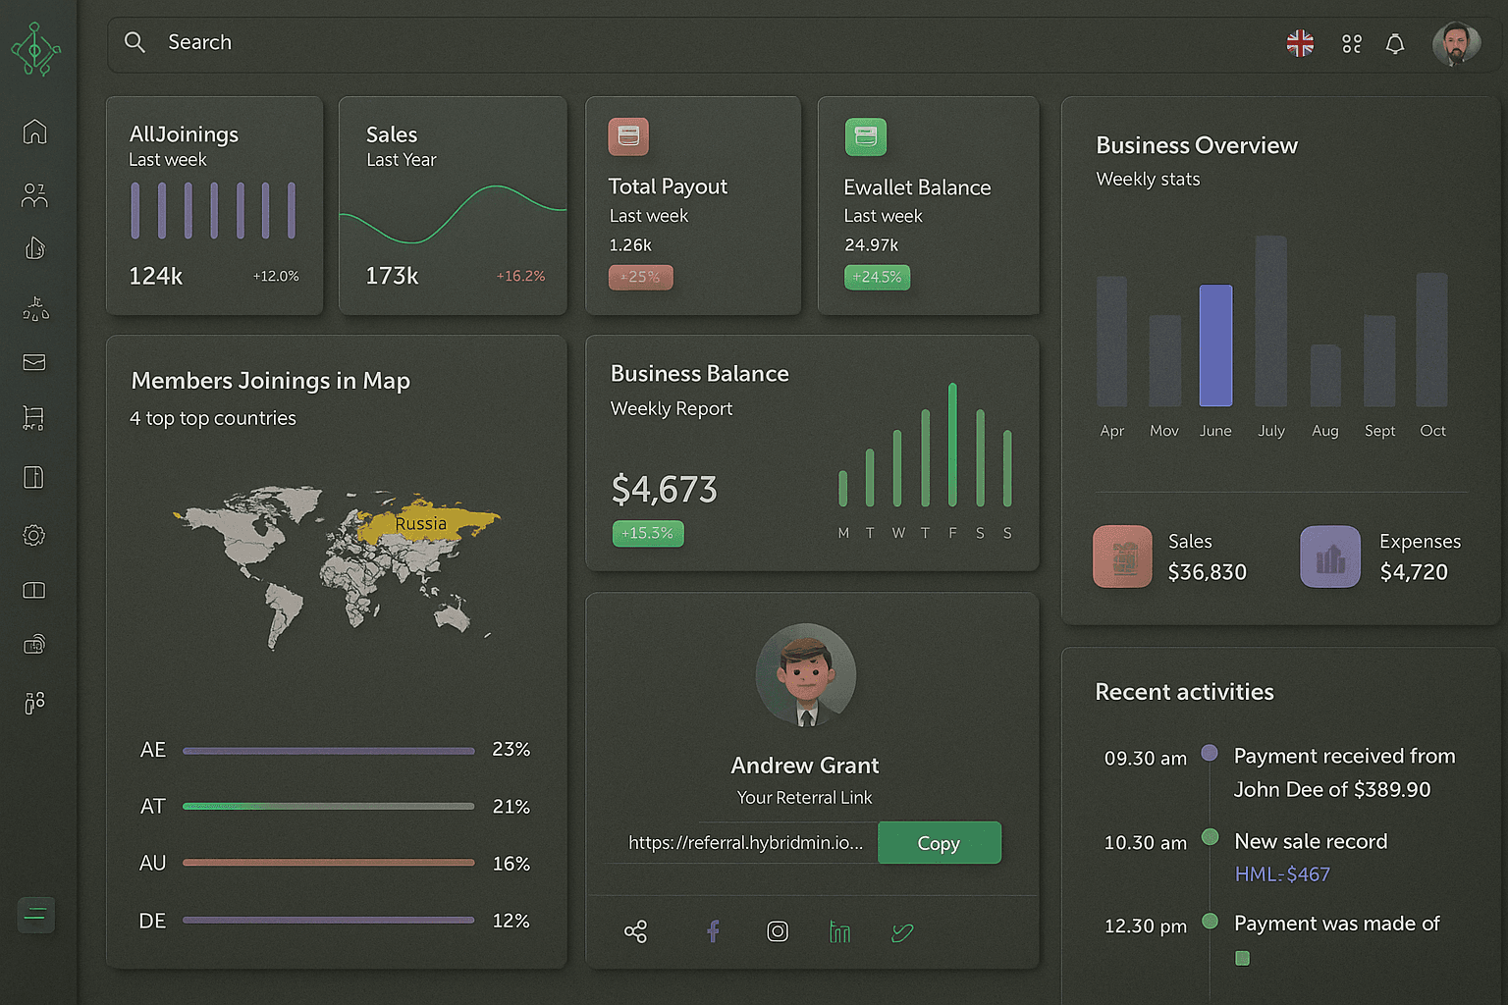Image resolution: width=1508 pixels, height=1005 pixels.
Task: Open the Settings gear in the sidebar
Action: tap(34, 535)
